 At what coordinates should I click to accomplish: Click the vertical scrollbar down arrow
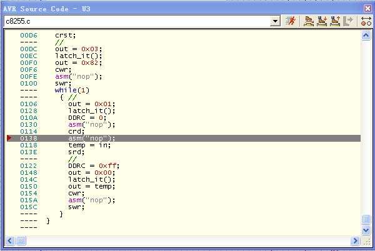pyautogui.click(x=366, y=230)
